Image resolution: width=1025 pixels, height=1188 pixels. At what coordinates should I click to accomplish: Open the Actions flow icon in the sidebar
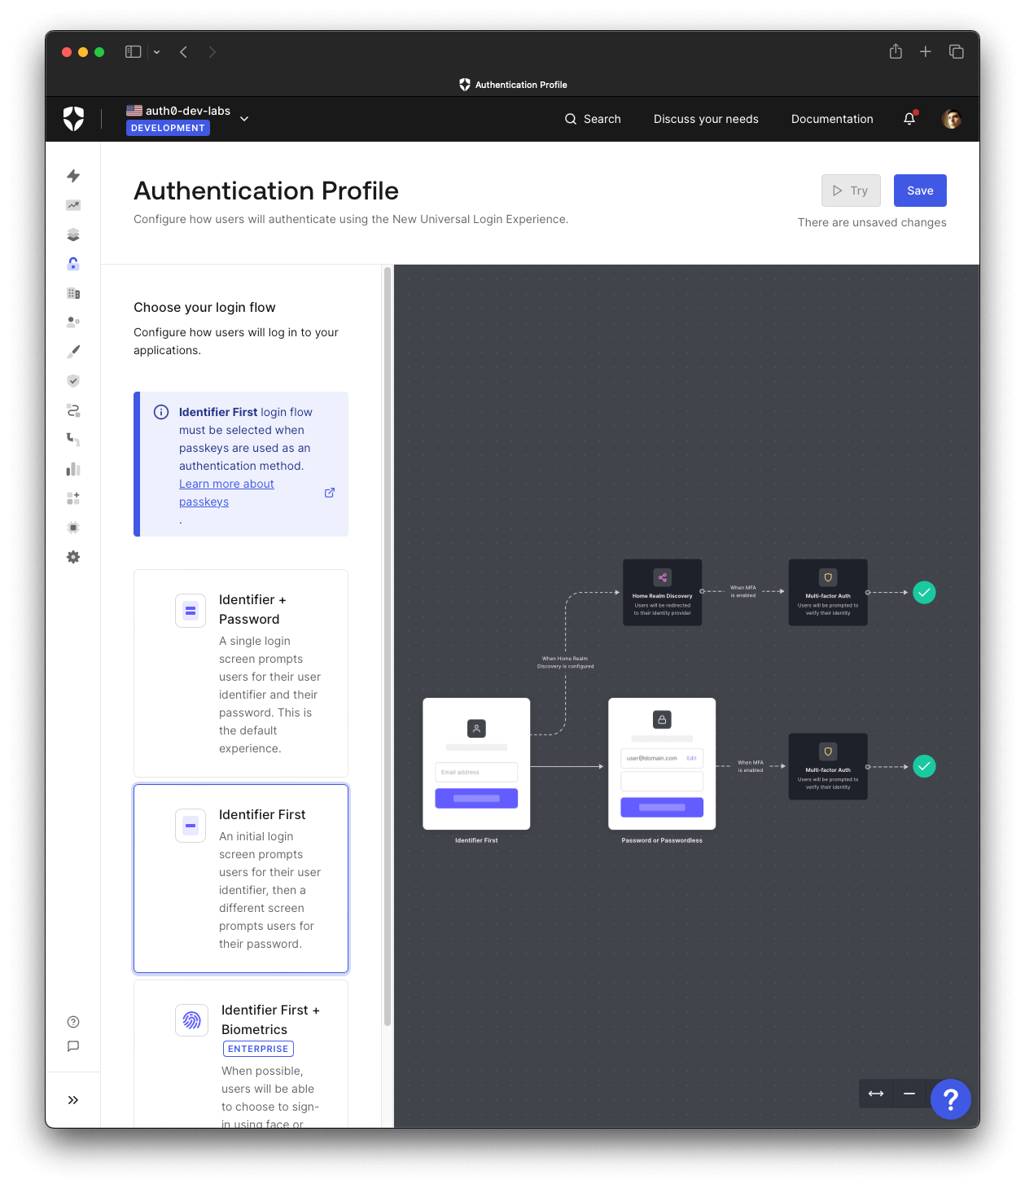(x=73, y=410)
